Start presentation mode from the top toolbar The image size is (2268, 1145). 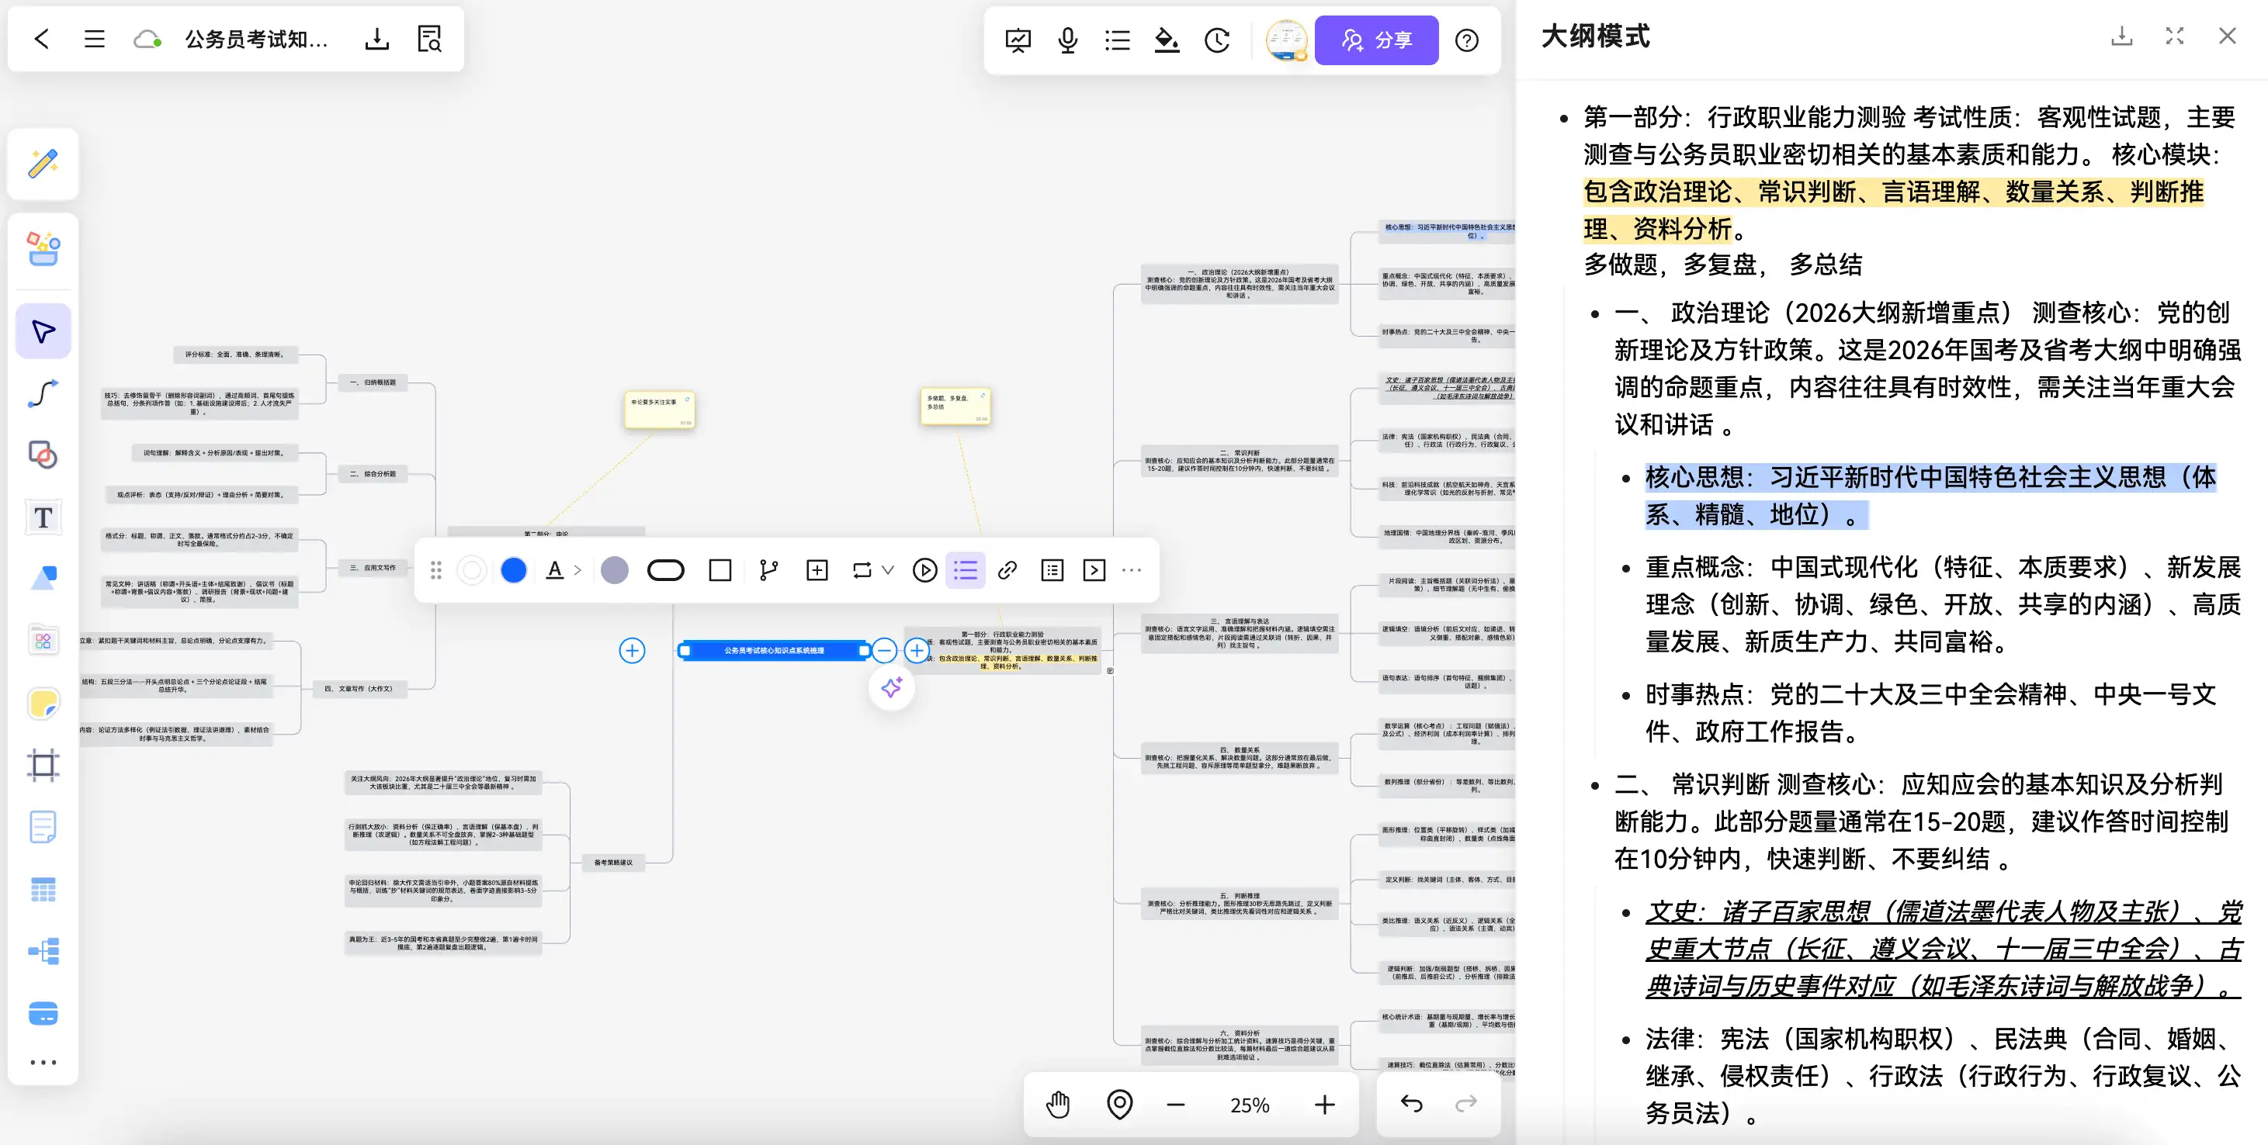click(1018, 40)
